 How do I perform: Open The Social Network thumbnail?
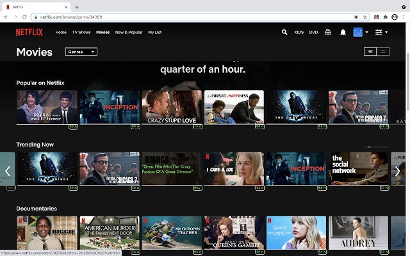coord(359,169)
